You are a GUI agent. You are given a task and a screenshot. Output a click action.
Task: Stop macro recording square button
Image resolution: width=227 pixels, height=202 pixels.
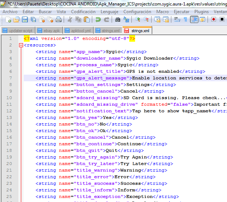click(x=222, y=19)
